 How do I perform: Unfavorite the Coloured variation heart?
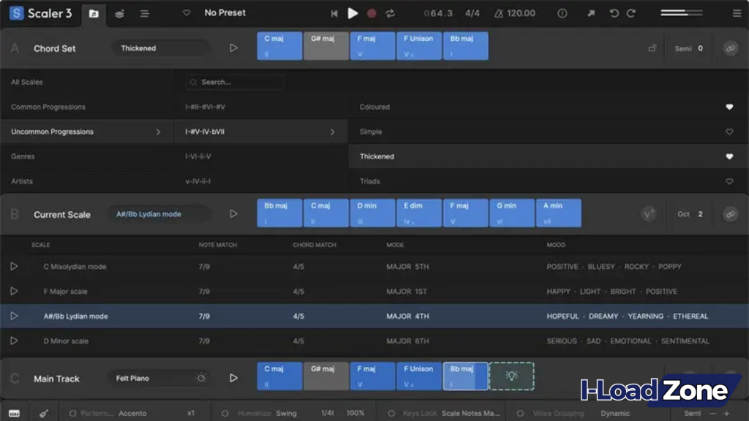click(x=729, y=107)
